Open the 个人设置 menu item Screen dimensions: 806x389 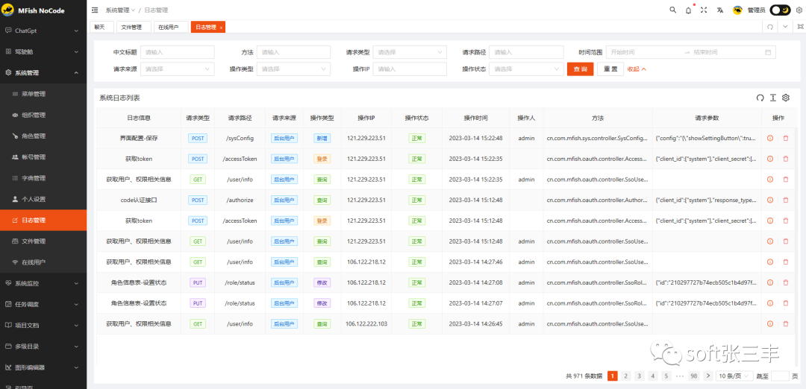(43, 199)
